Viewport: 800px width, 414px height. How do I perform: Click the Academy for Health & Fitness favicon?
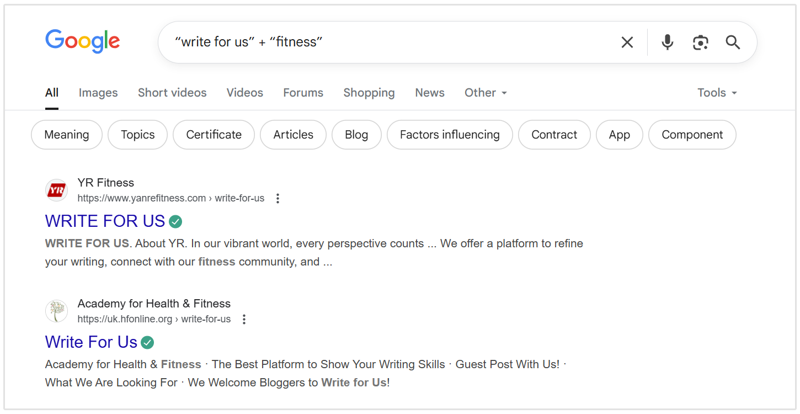click(x=56, y=311)
